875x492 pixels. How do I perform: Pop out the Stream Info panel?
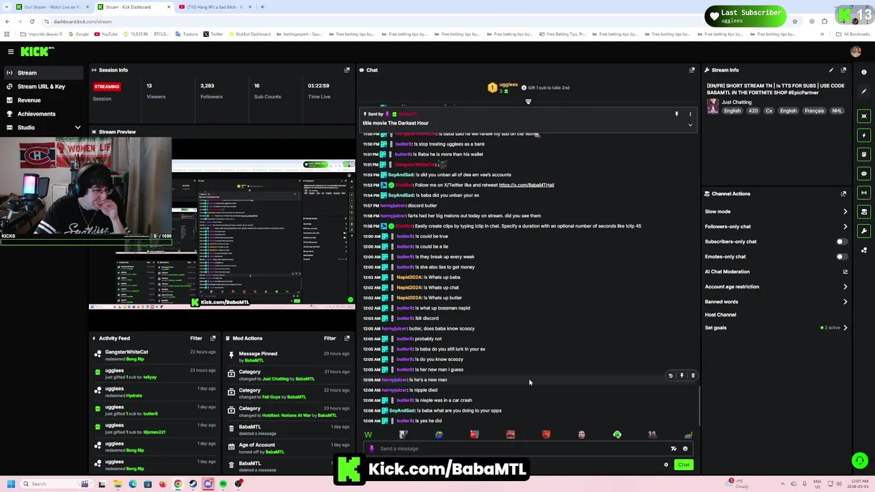point(844,70)
